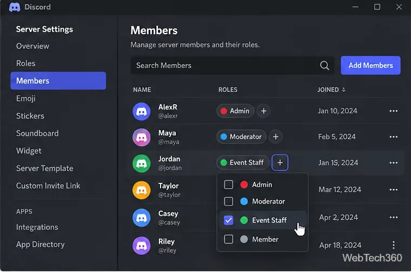Check the Moderator role checkbox

point(228,201)
